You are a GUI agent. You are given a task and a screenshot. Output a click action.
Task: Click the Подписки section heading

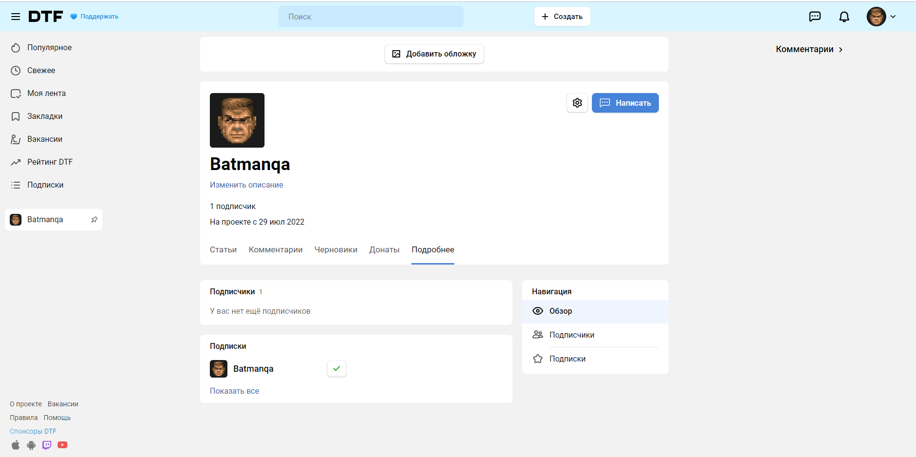pyautogui.click(x=228, y=346)
